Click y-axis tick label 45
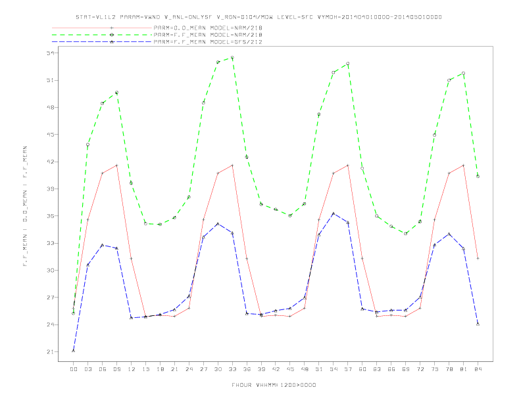The width and height of the screenshot is (521, 402). pyautogui.click(x=51, y=135)
